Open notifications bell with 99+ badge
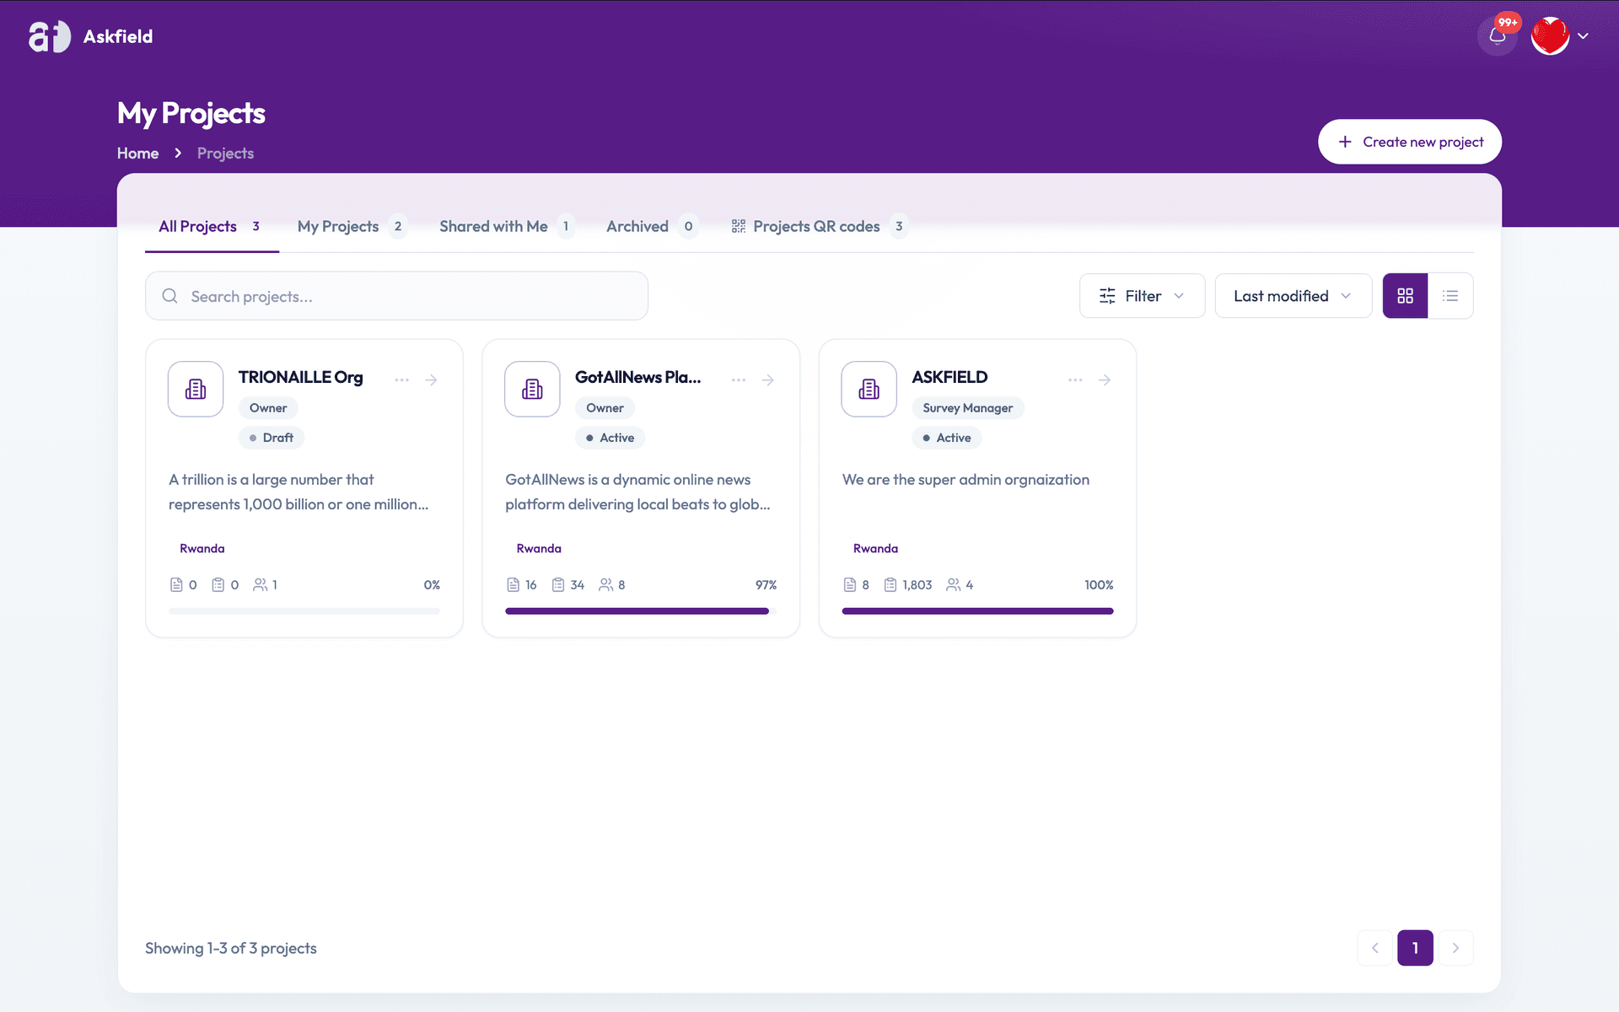This screenshot has height=1012, width=1619. [x=1498, y=35]
